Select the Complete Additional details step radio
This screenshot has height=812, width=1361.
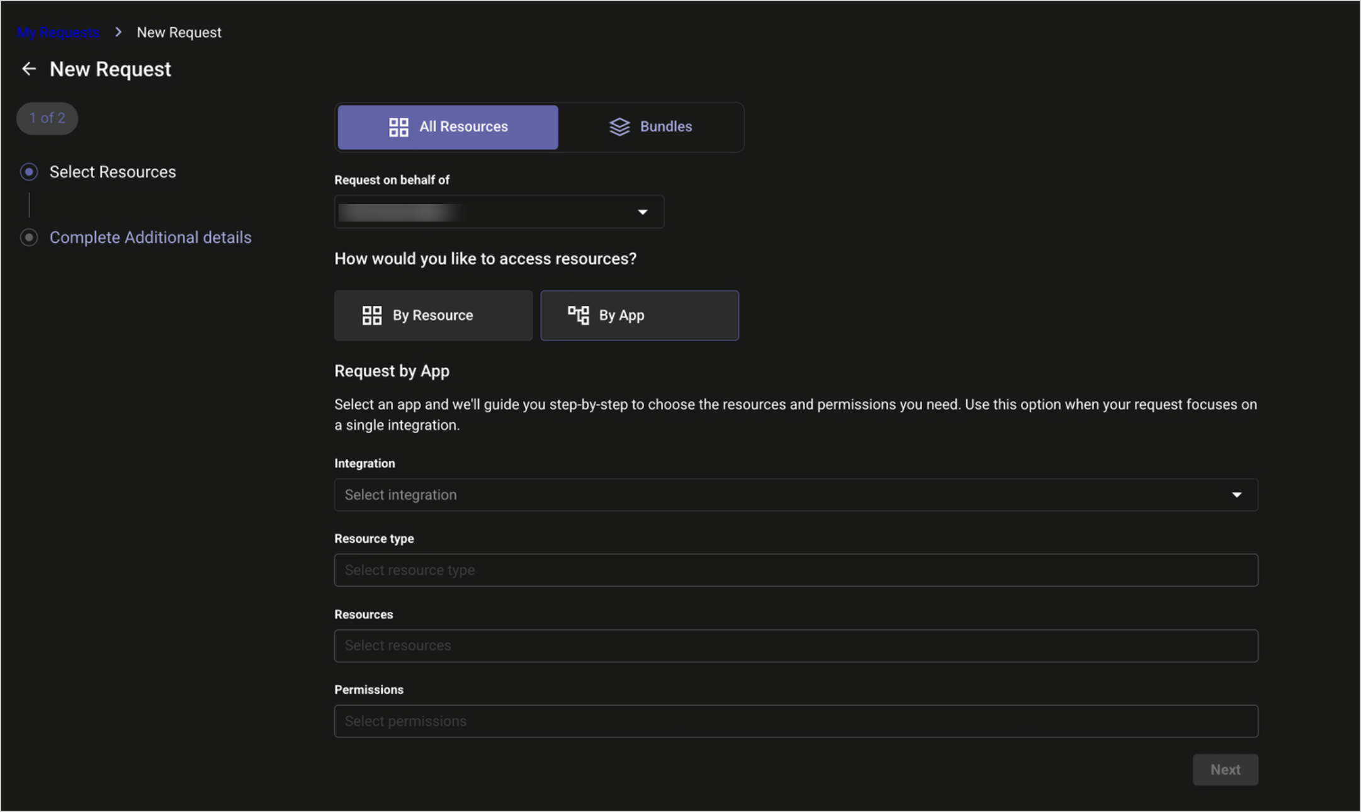click(x=29, y=237)
